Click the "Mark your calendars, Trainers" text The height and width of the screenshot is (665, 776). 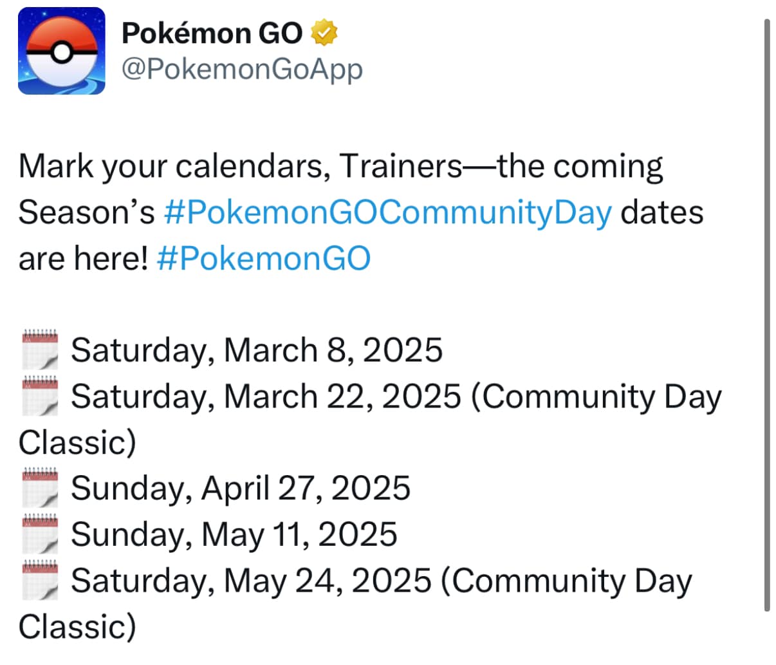pos(239,167)
